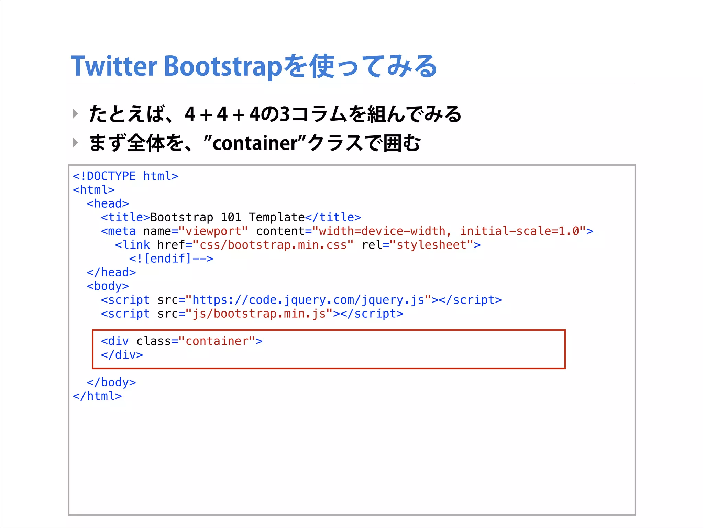The height and width of the screenshot is (528, 704).
Task: Click the title line 'Bootstrap 101 Template'
Action: point(231,217)
